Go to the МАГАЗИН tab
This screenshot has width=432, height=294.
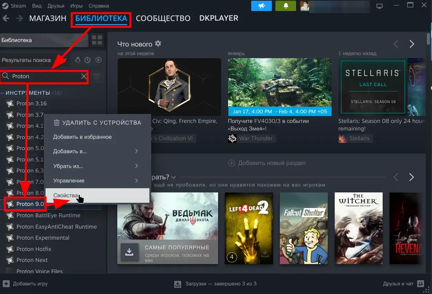(x=48, y=18)
